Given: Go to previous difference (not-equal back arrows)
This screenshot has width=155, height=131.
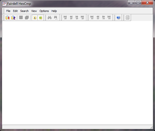Looking at the screenshot, I should click(71, 17).
